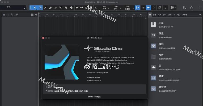Add a track with the plus icon
Screen dimensions: 203x106
[36, 15]
